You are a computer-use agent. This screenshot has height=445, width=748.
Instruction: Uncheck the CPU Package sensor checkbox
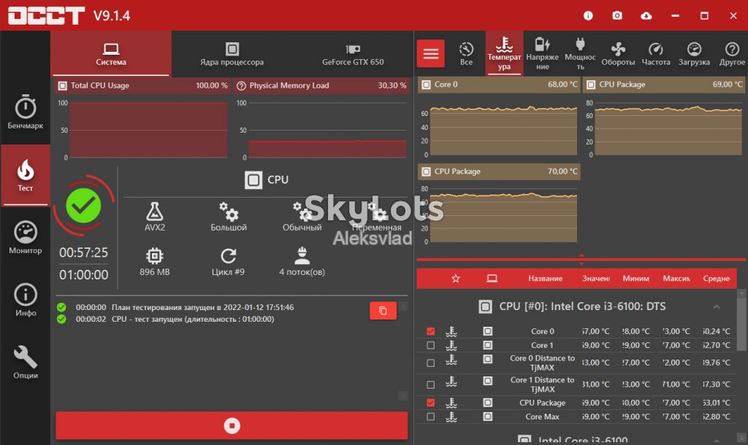pos(431,403)
